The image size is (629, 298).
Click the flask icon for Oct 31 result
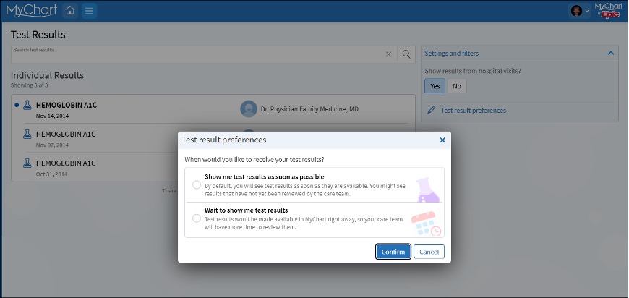tap(27, 163)
